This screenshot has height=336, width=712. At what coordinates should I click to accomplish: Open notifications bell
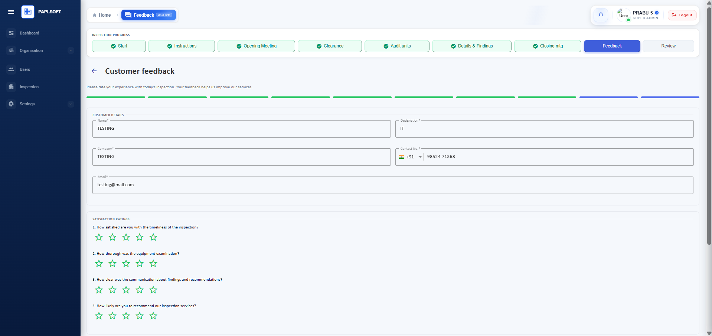[x=601, y=15]
